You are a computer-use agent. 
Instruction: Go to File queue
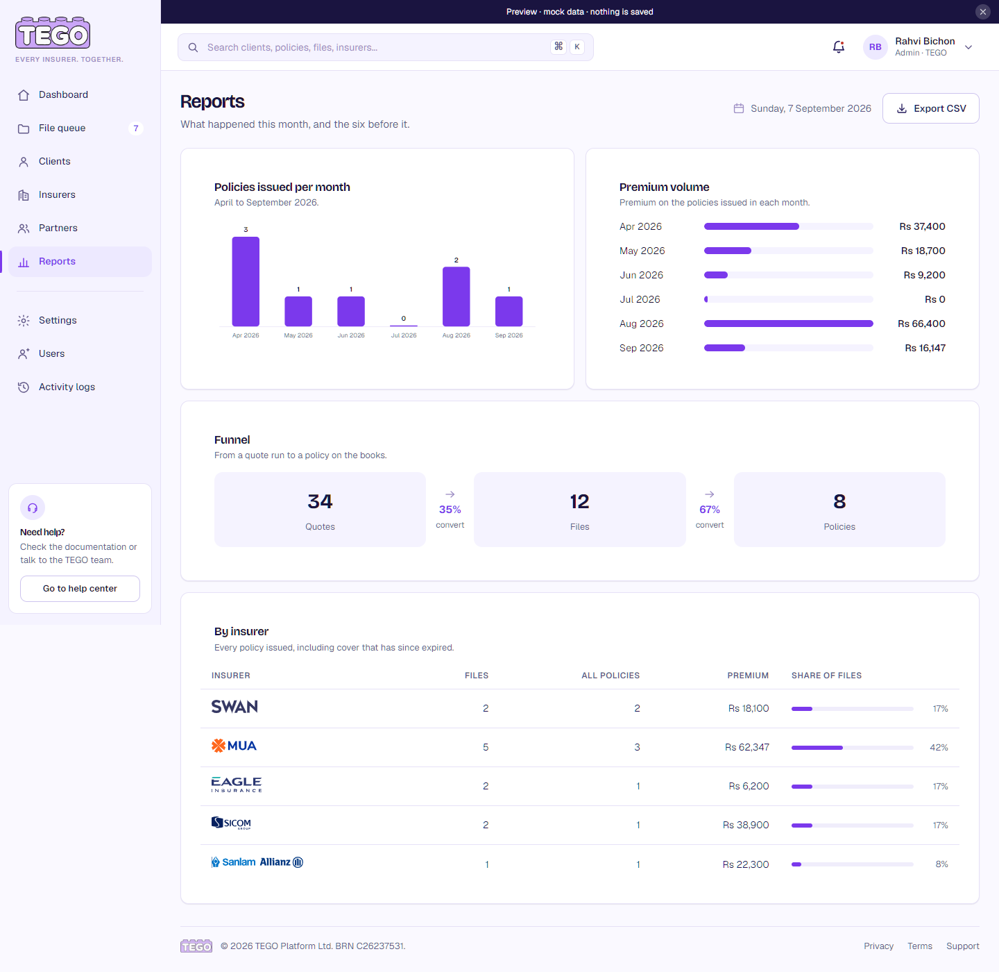pyautogui.click(x=80, y=128)
